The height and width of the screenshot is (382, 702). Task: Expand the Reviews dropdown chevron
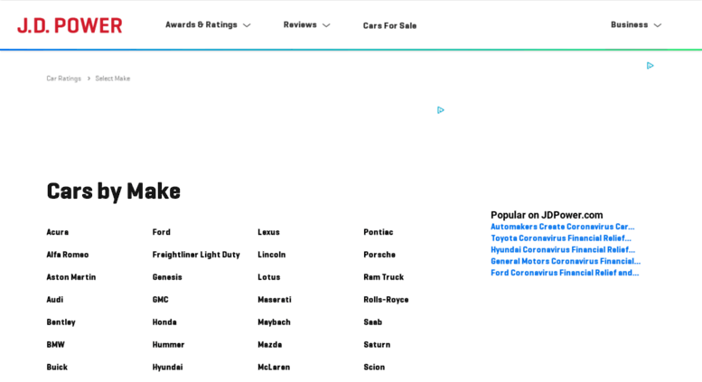[x=326, y=25]
